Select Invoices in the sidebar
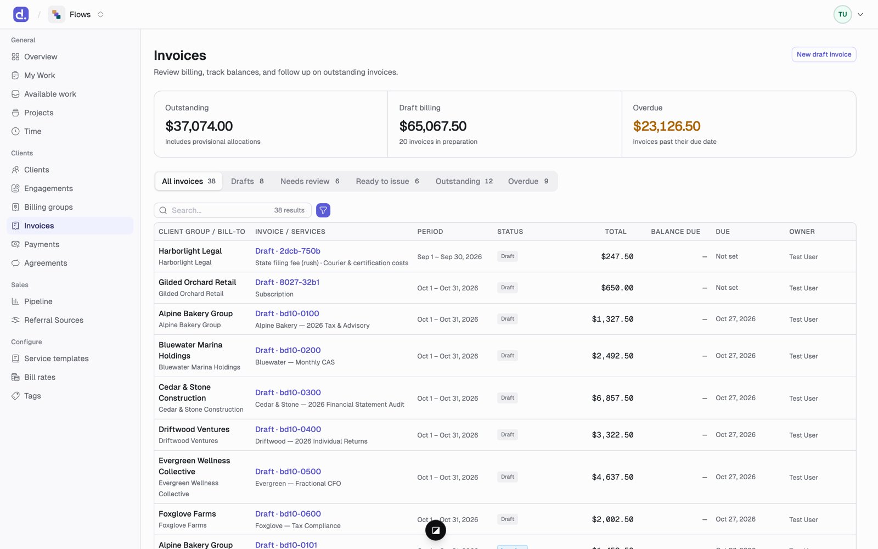 click(x=70, y=226)
